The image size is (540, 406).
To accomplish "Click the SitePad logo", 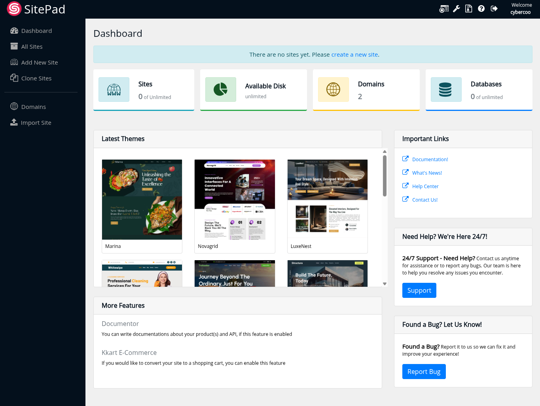I will (36, 9).
